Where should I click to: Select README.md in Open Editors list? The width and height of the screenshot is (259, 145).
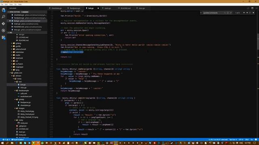[x=27, y=27]
